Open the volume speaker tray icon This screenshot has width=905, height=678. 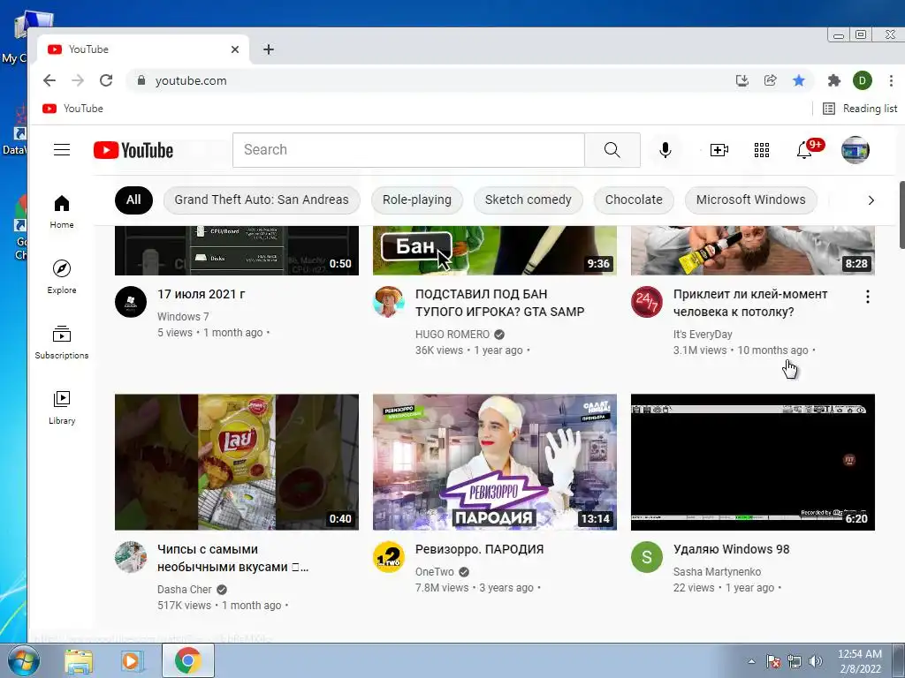pyautogui.click(x=815, y=661)
